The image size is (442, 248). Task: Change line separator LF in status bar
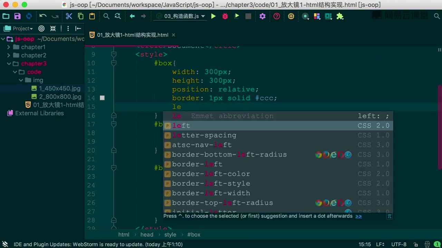coord(380,244)
